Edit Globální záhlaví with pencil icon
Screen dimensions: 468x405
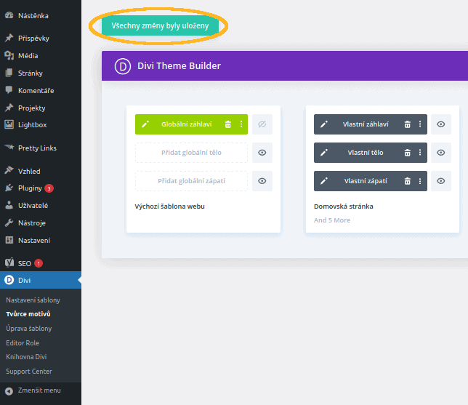click(x=145, y=124)
